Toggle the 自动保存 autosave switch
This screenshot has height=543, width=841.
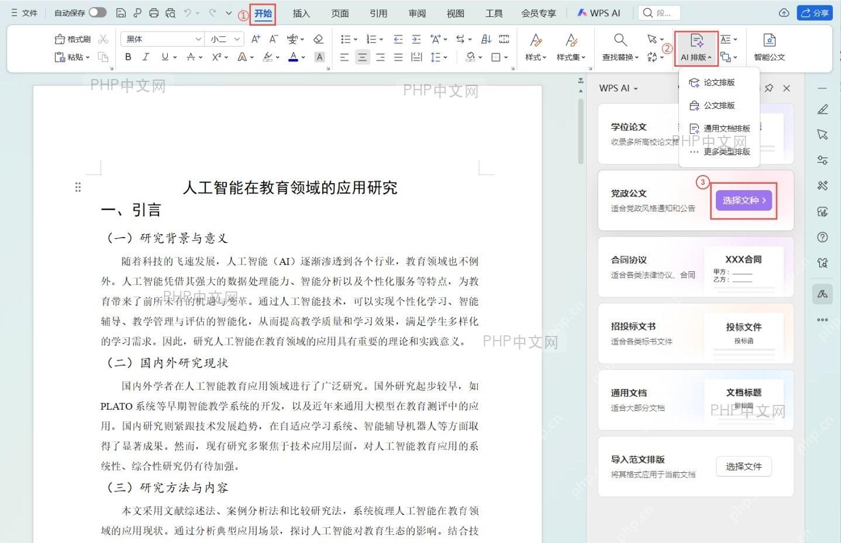click(98, 12)
